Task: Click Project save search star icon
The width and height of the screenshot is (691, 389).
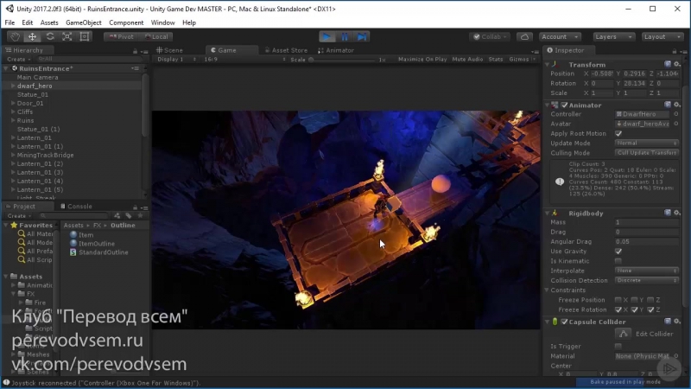Action: [140, 215]
